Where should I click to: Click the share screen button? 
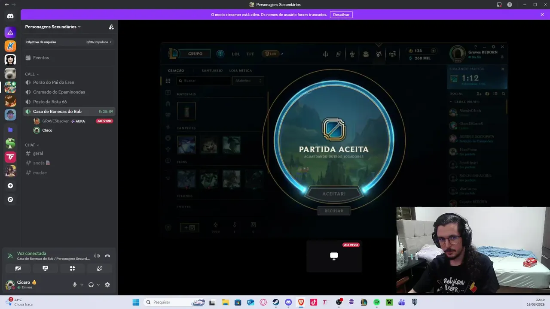tap(45, 268)
